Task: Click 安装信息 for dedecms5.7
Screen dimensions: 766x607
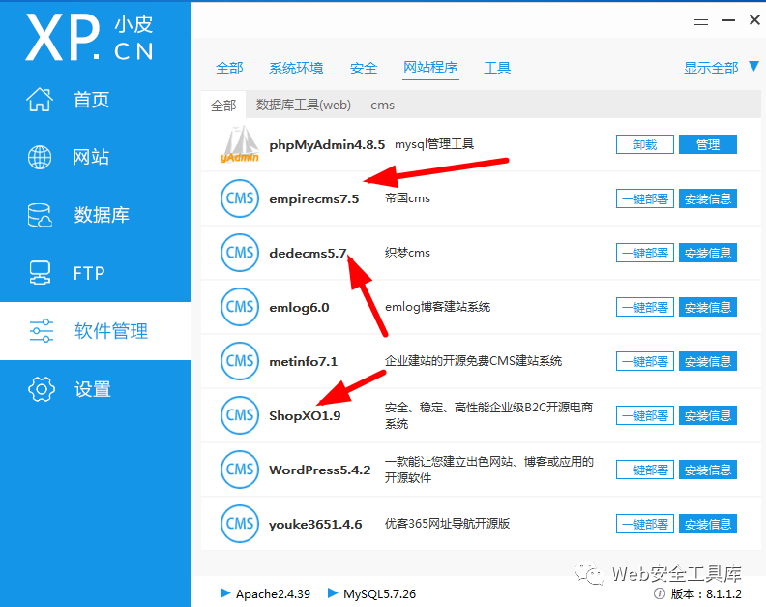Action: point(708,253)
